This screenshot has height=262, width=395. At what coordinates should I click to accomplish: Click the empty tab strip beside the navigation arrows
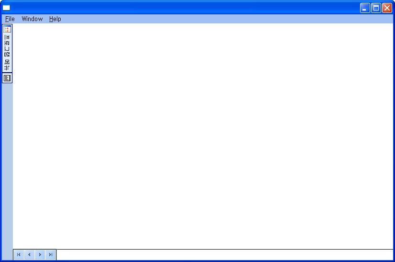(224, 255)
